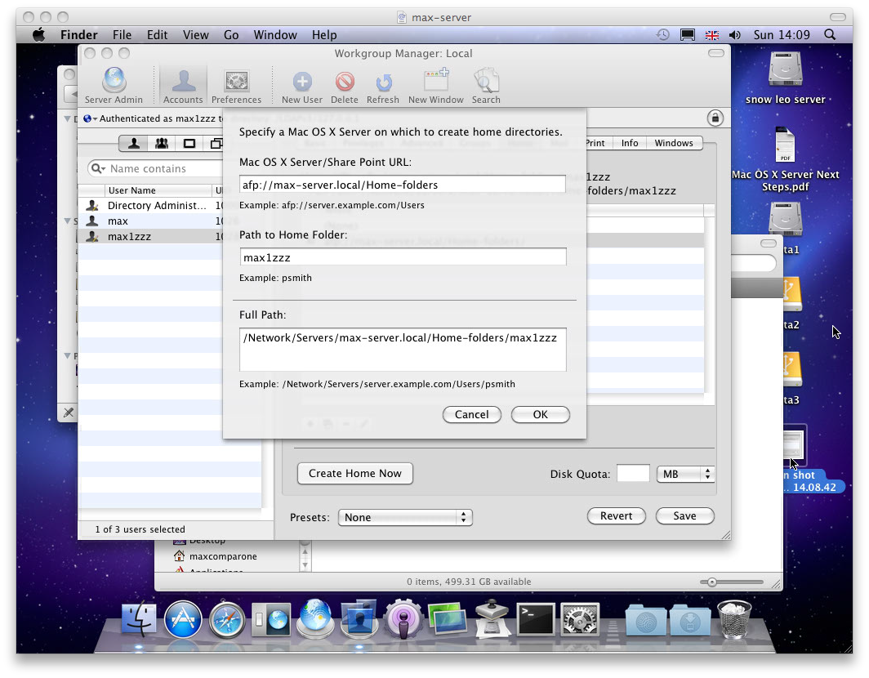Select maxcomparone in Finder sidebar
Screen dimensions: 869x678
(215, 556)
